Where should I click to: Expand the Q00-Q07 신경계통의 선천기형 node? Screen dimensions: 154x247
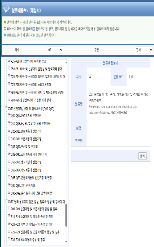click(9, 115)
